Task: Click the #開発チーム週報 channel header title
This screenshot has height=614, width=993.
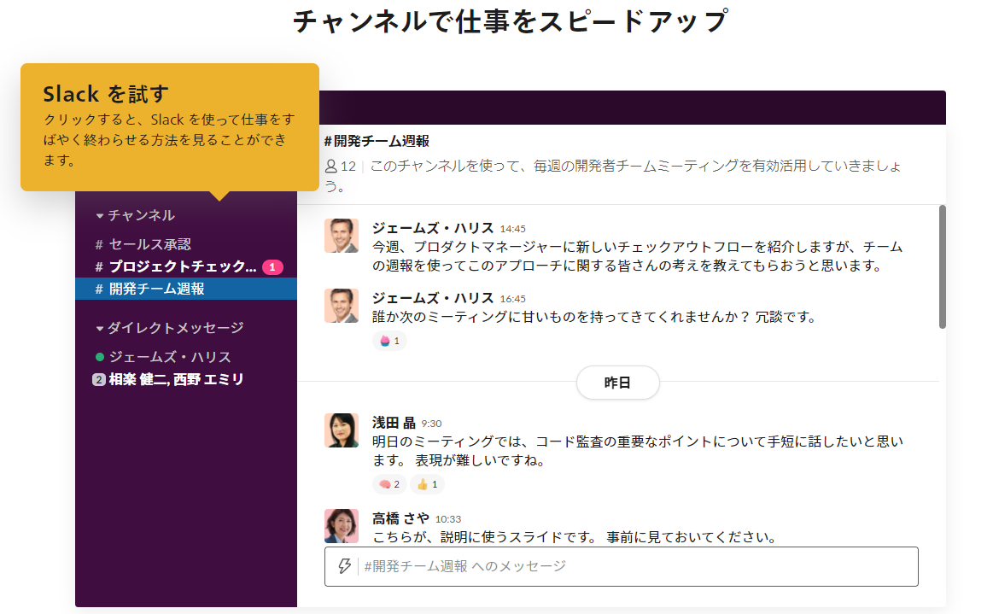Action: 377,141
